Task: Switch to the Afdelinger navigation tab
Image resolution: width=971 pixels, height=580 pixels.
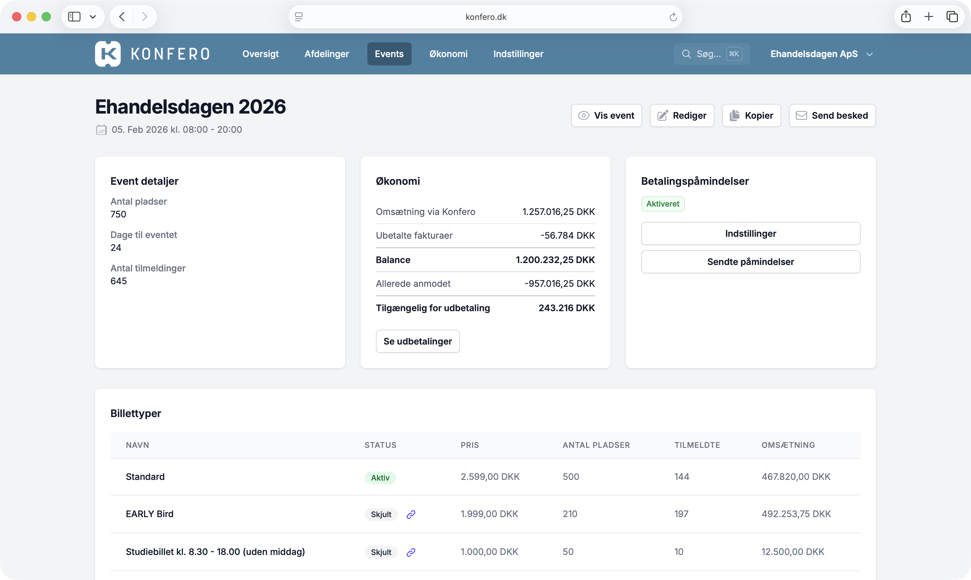Action: click(327, 54)
